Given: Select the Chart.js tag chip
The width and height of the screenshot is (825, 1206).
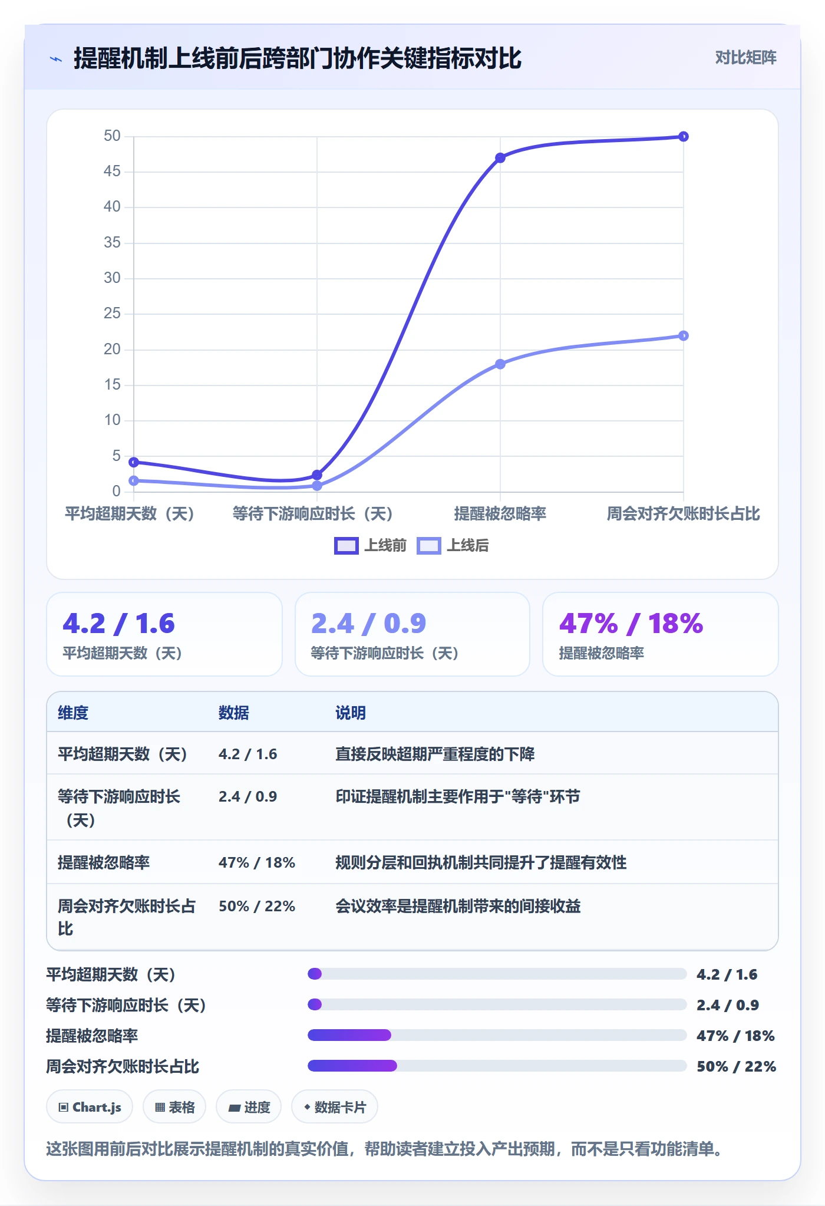Looking at the screenshot, I should pyautogui.click(x=90, y=1107).
